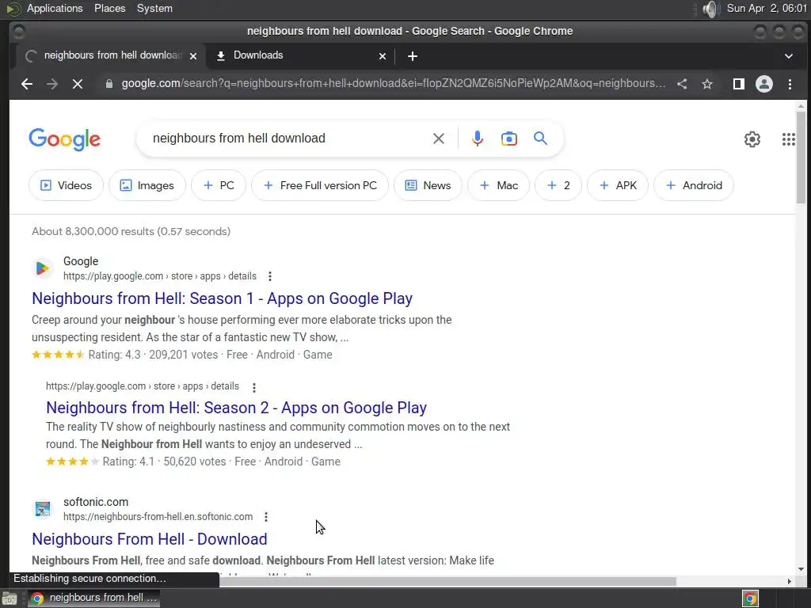This screenshot has height=608, width=811.
Task: Clear the search query with X
Action: click(x=439, y=139)
